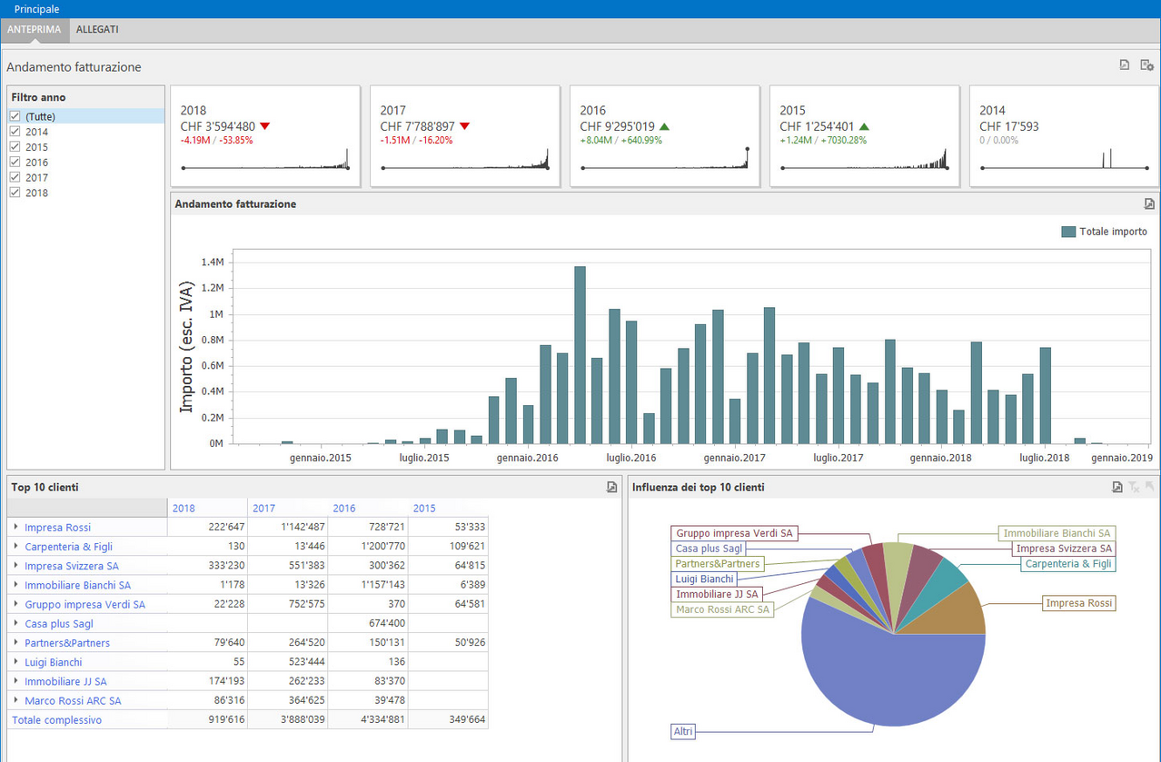Click the Filtro anno panel title

(x=38, y=97)
